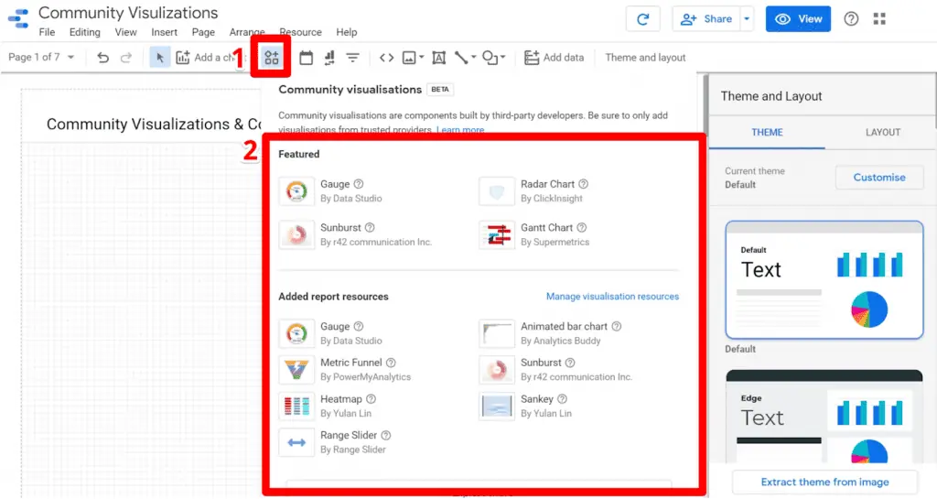Image resolution: width=937 pixels, height=499 pixels.
Task: Open the File menu
Action: click(x=47, y=32)
